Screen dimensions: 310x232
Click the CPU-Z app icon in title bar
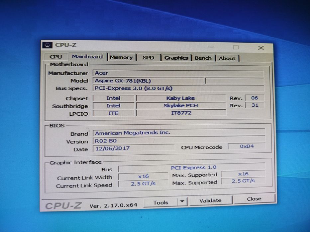47,45
